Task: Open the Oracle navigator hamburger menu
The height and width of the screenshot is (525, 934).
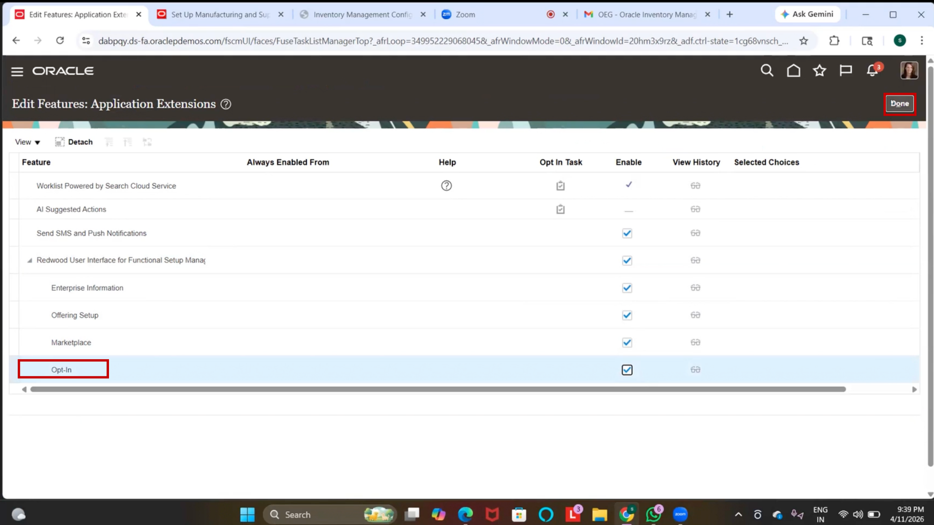Action: 17,71
